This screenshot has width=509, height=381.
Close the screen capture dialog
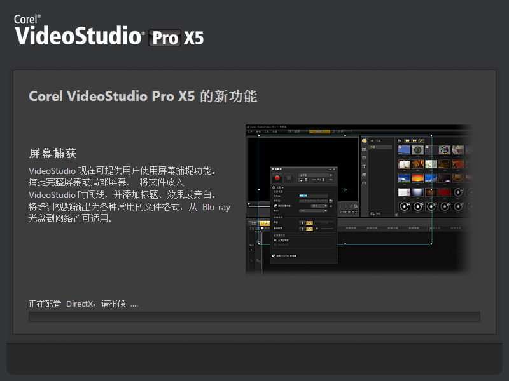click(x=333, y=168)
